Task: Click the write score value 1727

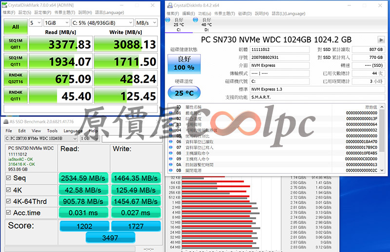Action: tap(136, 226)
